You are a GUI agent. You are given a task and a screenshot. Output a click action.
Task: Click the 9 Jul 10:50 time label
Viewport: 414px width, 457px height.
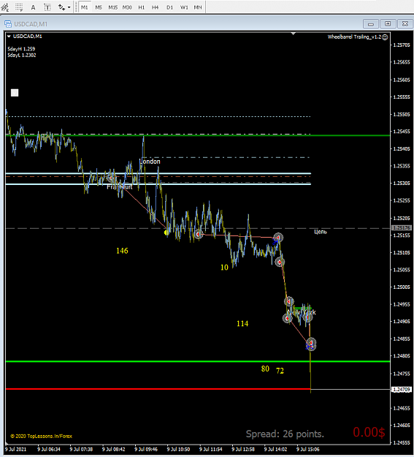(178, 450)
